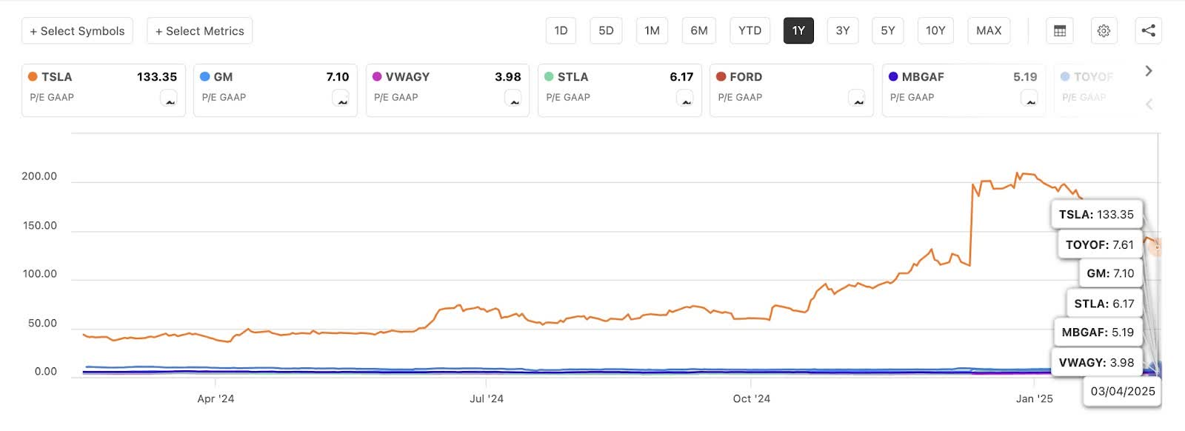
Task: Open chart settings gear icon
Action: 1104,30
